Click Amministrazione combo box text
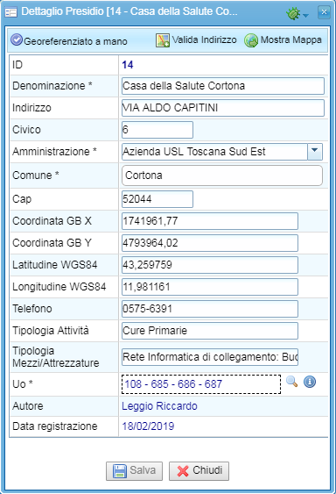Screen dimensions: 336x494 (x=214, y=152)
